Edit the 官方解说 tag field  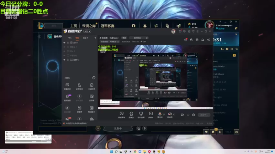point(139,38)
